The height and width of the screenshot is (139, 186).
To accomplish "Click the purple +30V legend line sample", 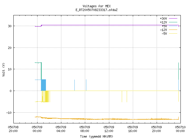I will (173, 19).
